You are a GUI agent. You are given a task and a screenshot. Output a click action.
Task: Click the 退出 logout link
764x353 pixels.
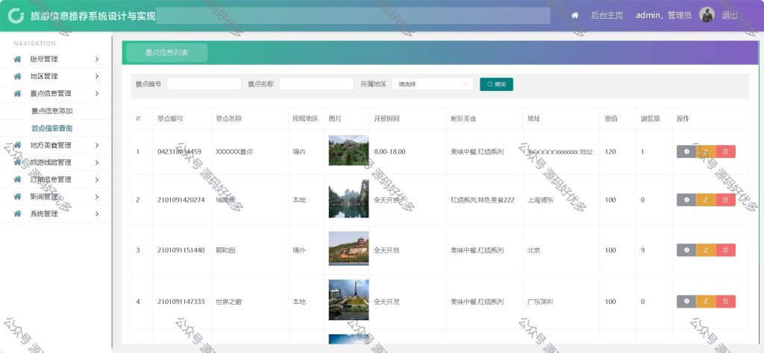tap(730, 16)
